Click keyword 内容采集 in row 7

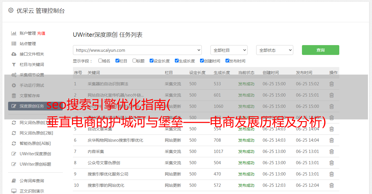coord(96,151)
